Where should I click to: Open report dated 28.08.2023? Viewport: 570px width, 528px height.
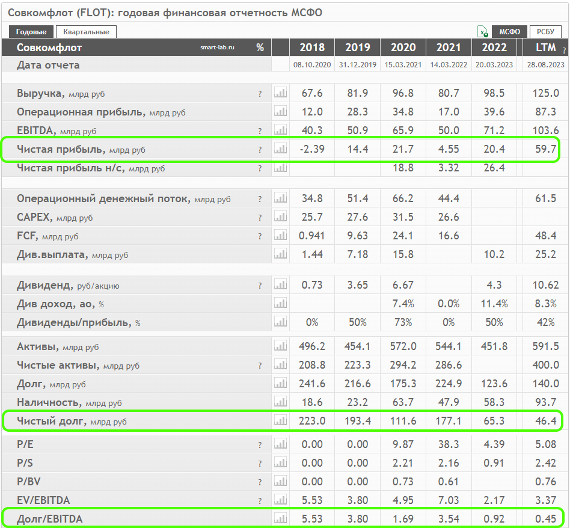(x=545, y=65)
